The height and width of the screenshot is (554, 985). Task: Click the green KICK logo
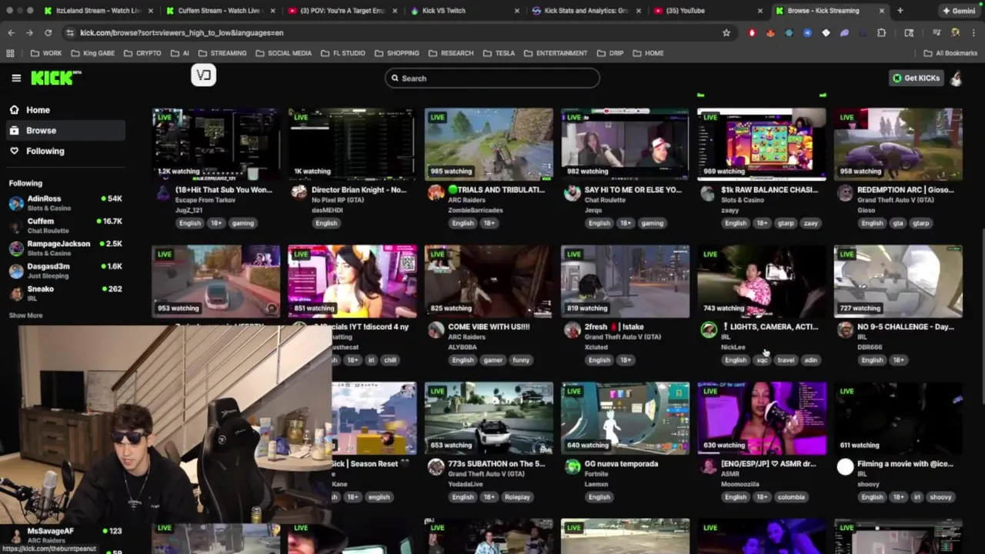click(55, 78)
